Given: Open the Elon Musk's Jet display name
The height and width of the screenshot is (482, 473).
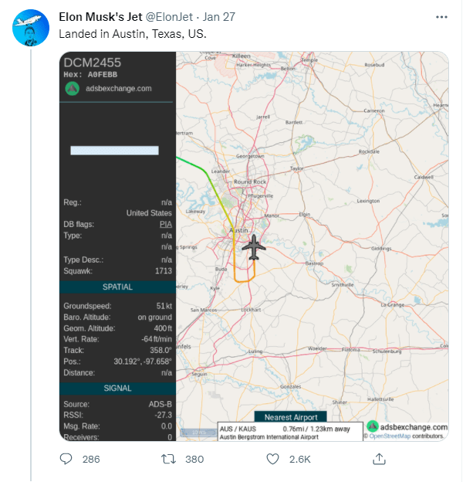Looking at the screenshot, I should click(100, 17).
